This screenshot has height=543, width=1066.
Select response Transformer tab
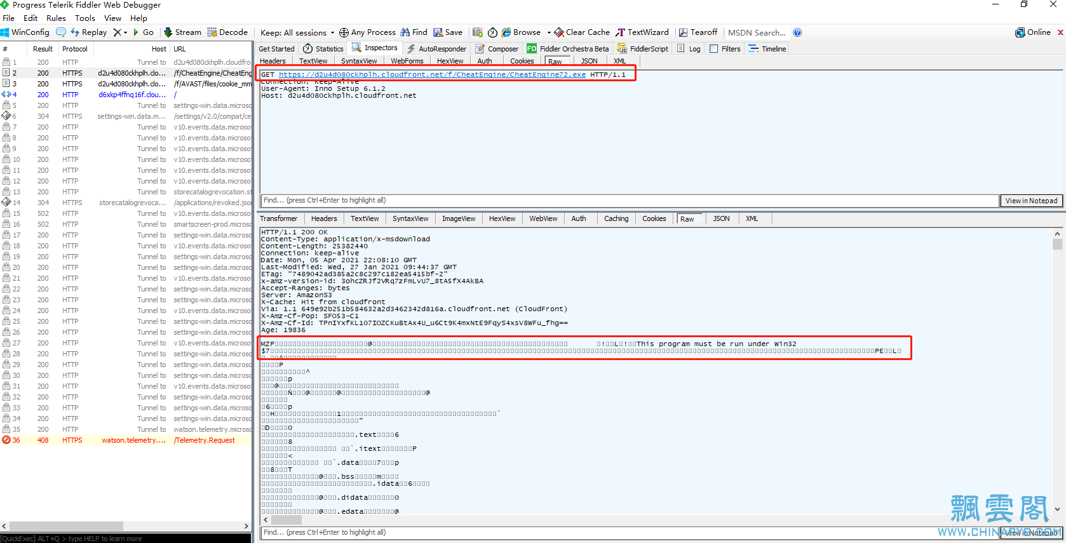click(278, 218)
